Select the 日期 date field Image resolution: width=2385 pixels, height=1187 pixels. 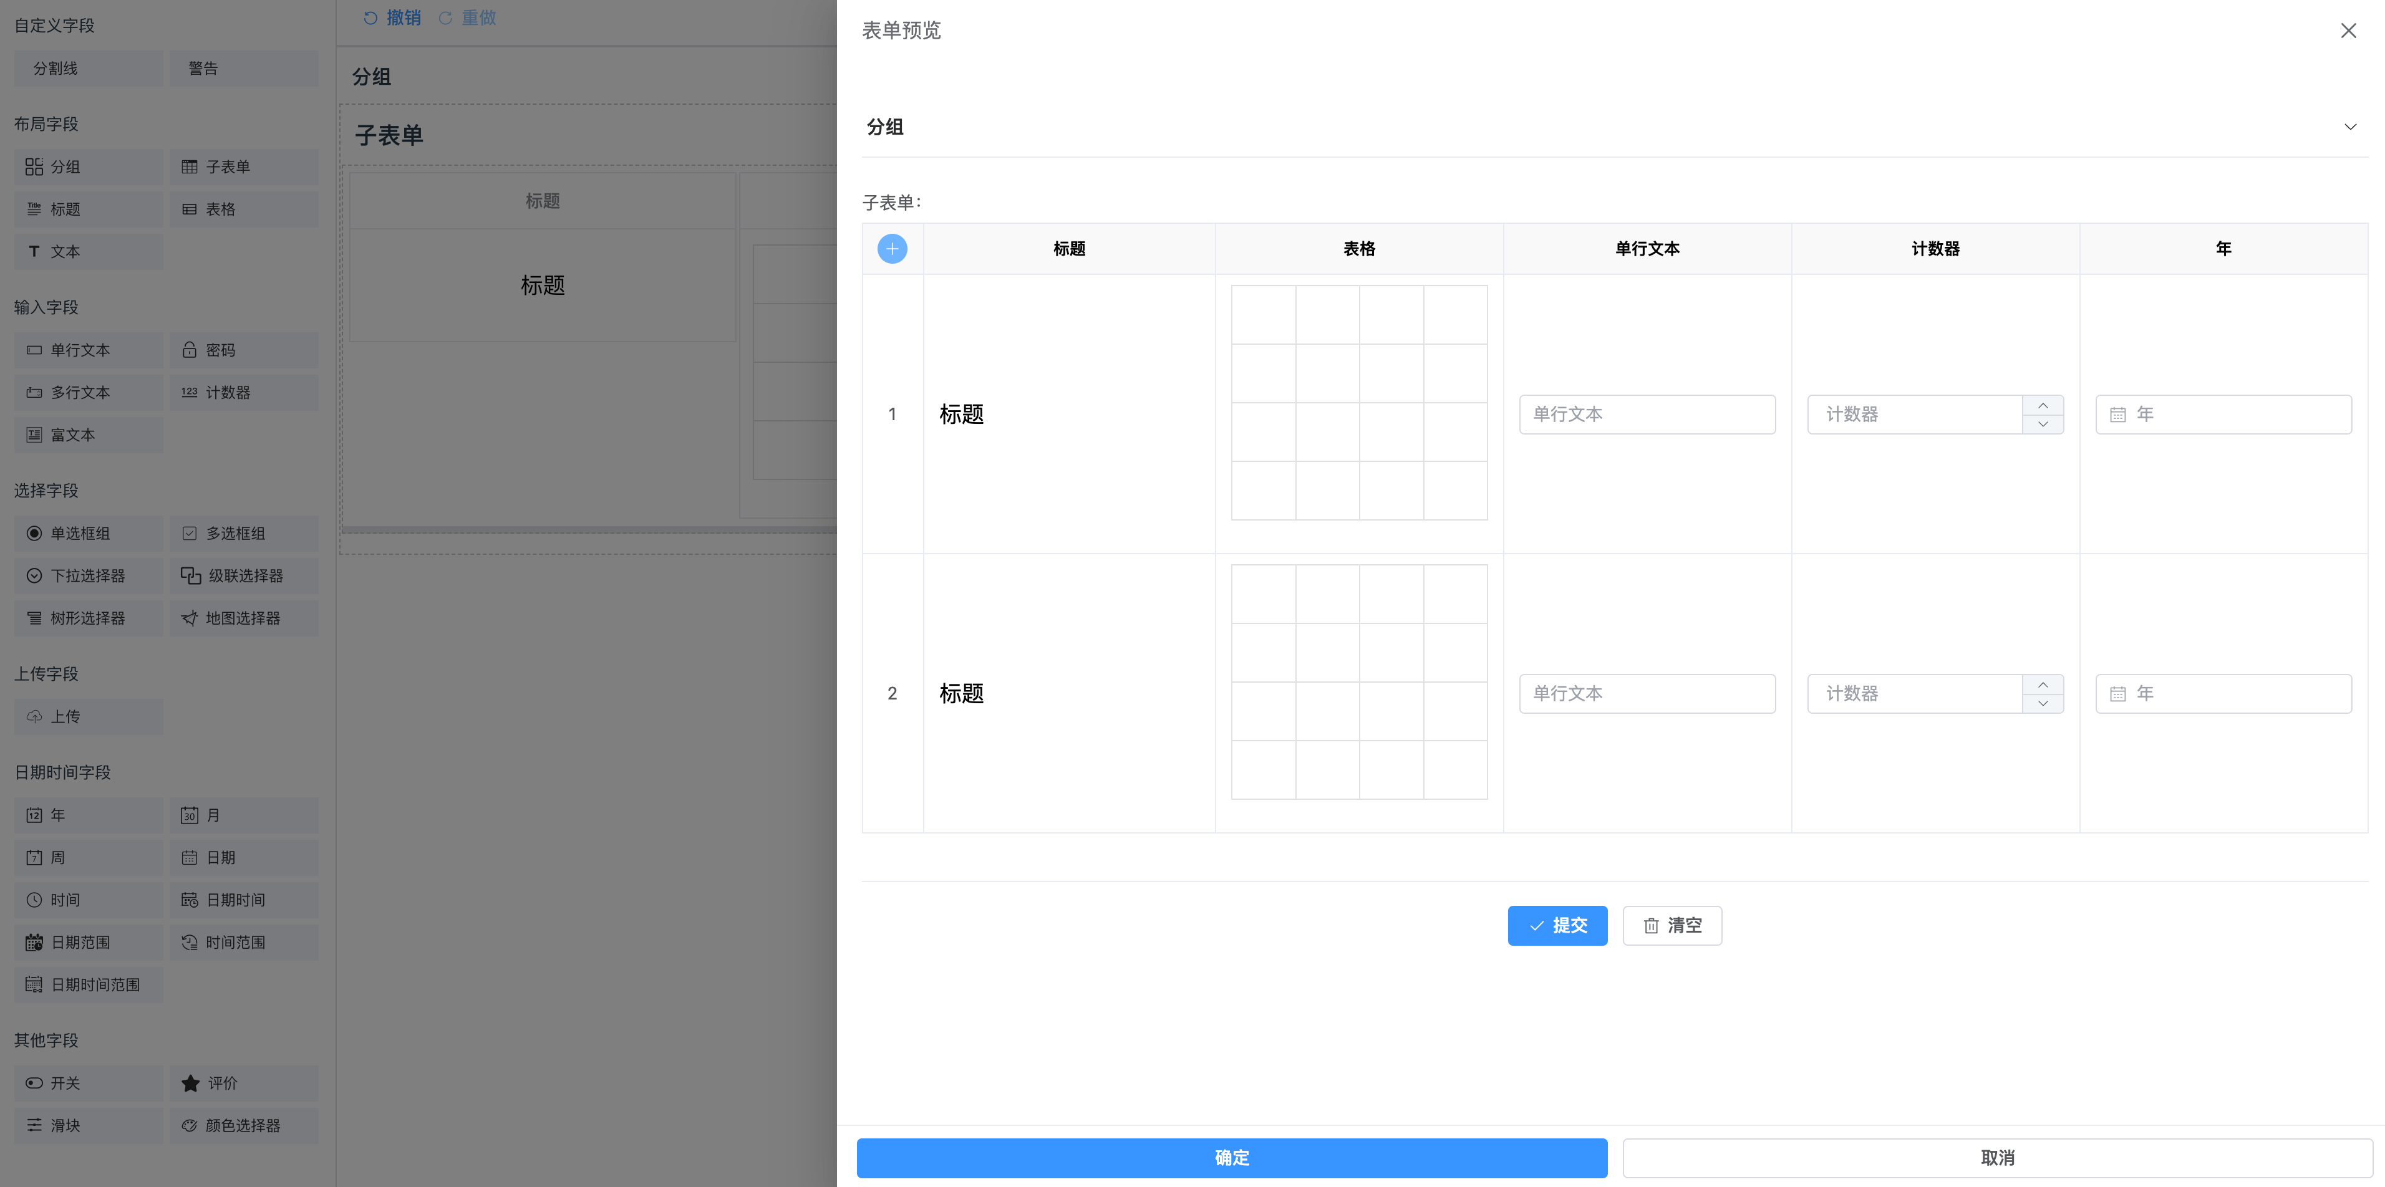243,858
